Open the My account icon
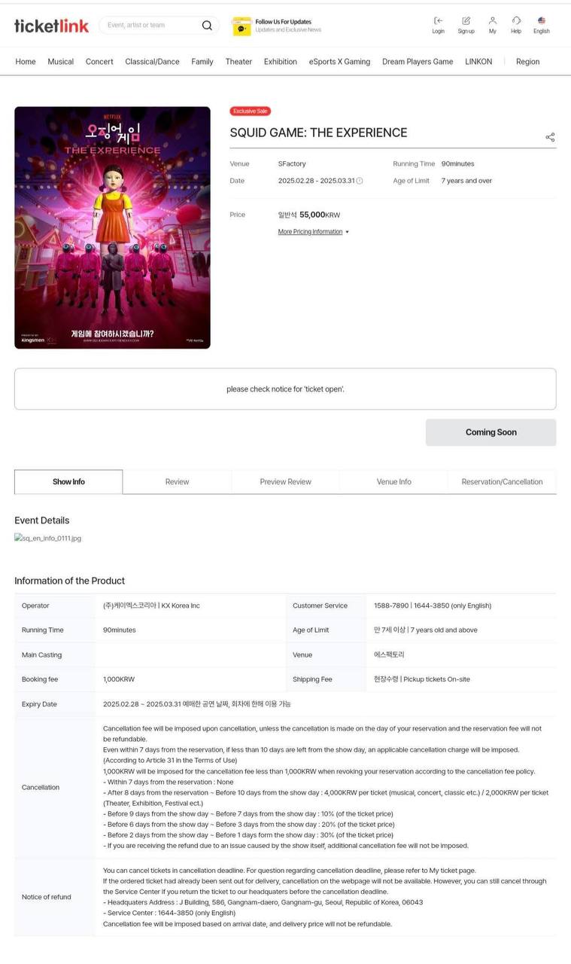This screenshot has width=571, height=964. 492,21
